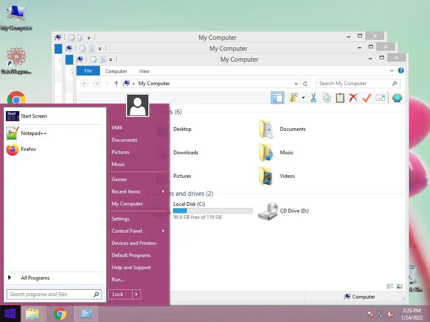Viewport: 430px width, 322px height.
Task: Click the orange checkmark Properties icon
Action: 367,97
